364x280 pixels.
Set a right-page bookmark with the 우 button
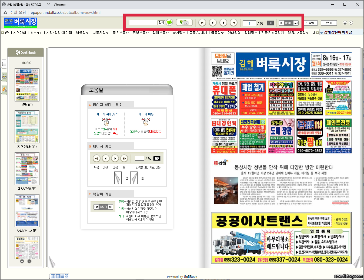(x=296, y=23)
